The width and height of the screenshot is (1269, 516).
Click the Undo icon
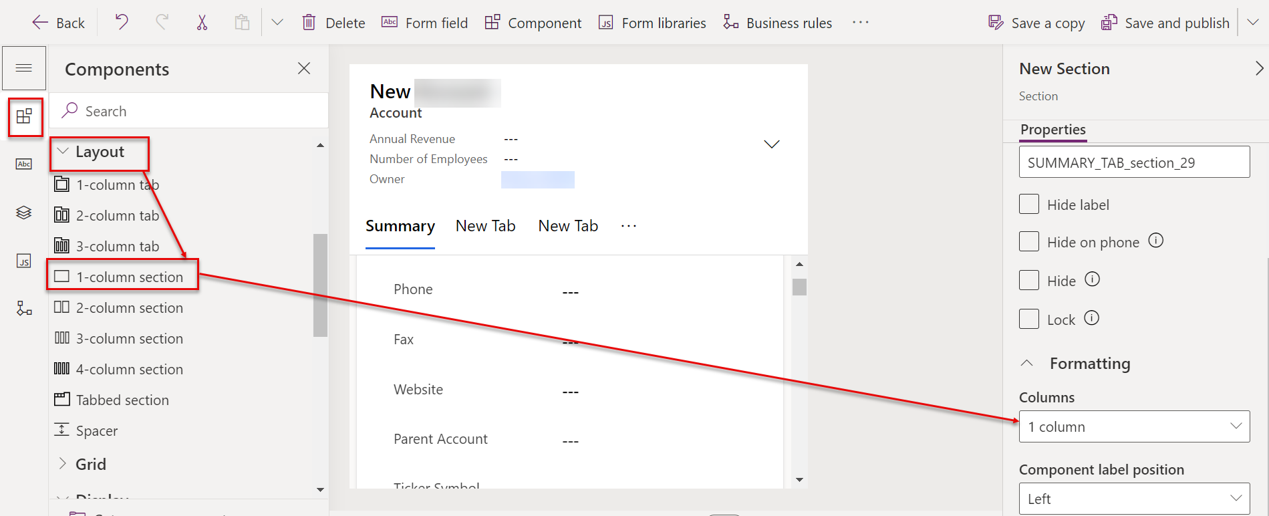click(121, 23)
